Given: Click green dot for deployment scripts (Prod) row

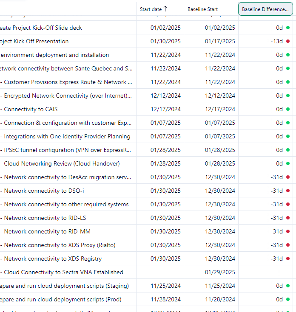Looking at the screenshot, I should pos(288,299).
